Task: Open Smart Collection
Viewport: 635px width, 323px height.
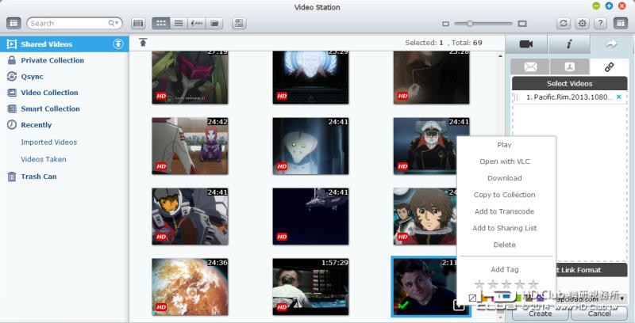Action: 50,108
